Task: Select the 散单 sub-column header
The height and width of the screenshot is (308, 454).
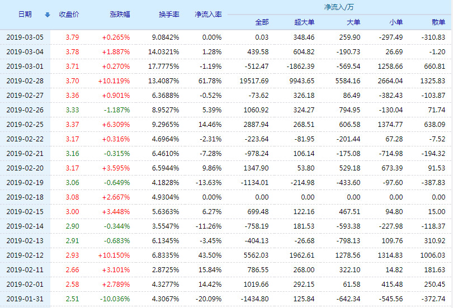Action: (438, 22)
